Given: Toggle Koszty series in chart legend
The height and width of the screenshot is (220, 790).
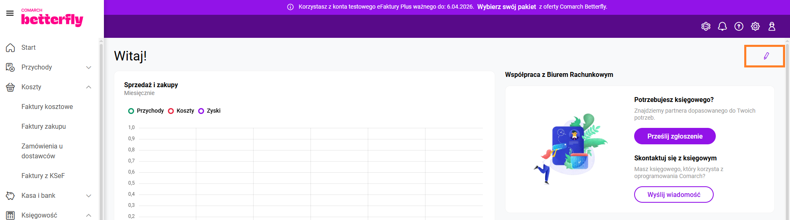Looking at the screenshot, I should [x=181, y=111].
